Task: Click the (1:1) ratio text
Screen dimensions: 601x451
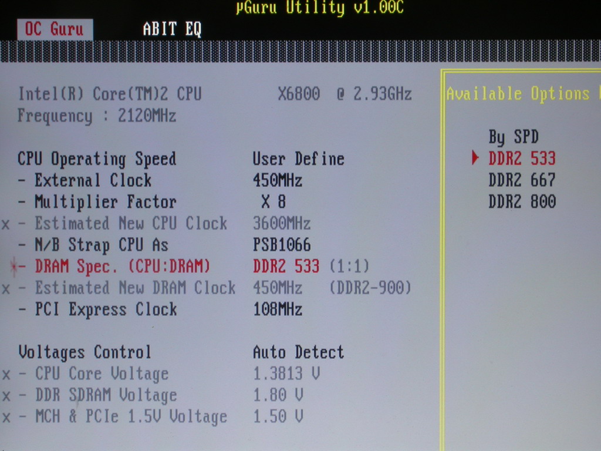Action: pyautogui.click(x=349, y=266)
